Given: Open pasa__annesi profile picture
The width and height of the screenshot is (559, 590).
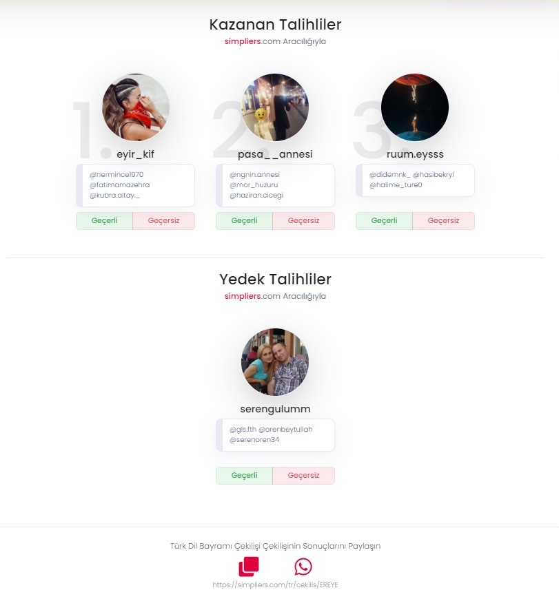Looking at the screenshot, I should (x=275, y=107).
